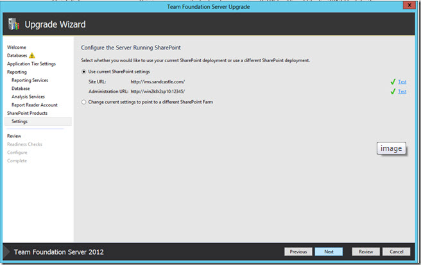Click the green checkmark next to Site URL
Image resolution: width=421 pixels, height=265 pixels.
point(393,81)
